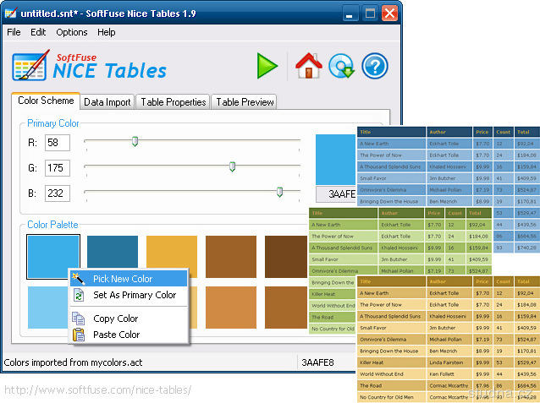Click the copy pages icon beside Copy Color

tap(79, 319)
